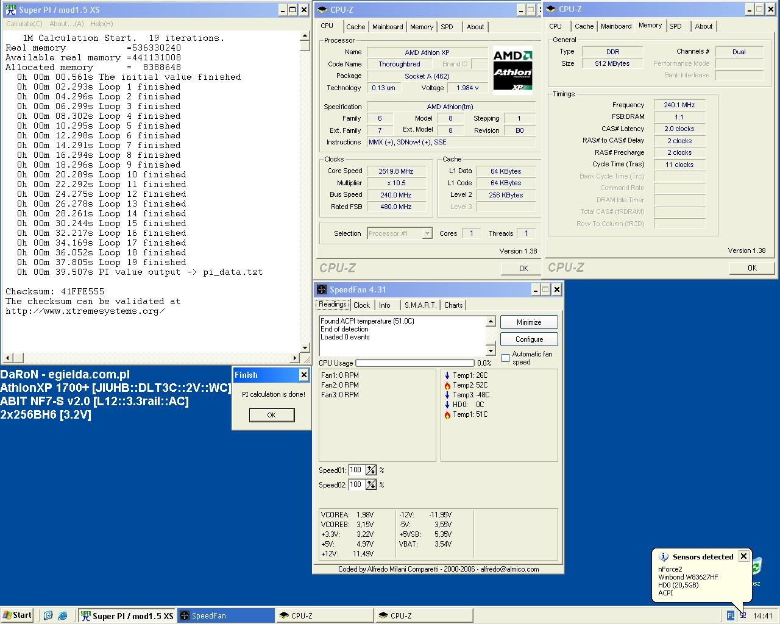Close the Sensors detected balloon
This screenshot has height=624, width=780.
coord(743,556)
